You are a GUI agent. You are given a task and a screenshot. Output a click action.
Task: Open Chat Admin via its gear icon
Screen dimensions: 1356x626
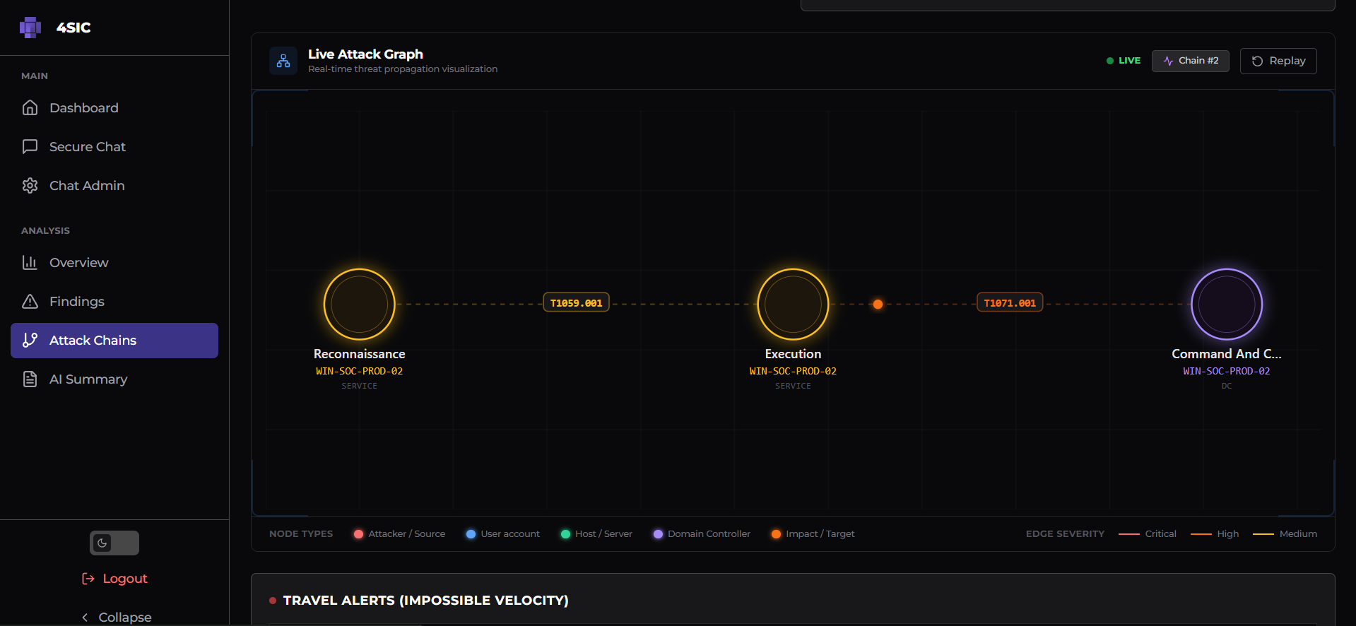[30, 185]
